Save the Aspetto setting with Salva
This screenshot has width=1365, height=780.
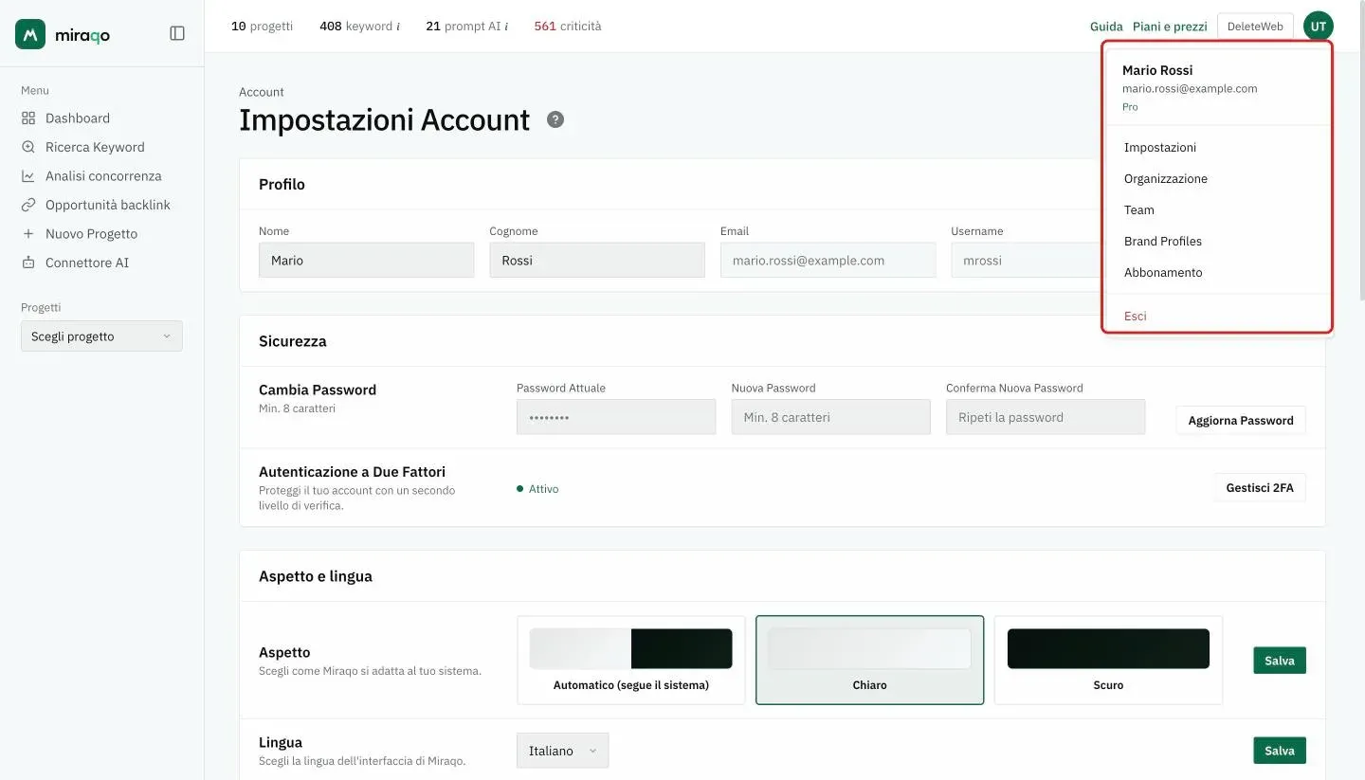[1280, 661]
